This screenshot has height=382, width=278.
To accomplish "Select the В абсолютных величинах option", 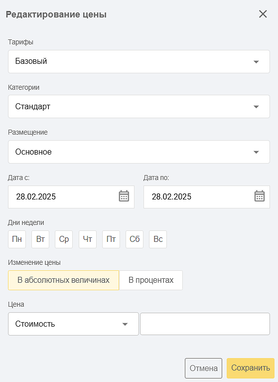I will [64, 280].
